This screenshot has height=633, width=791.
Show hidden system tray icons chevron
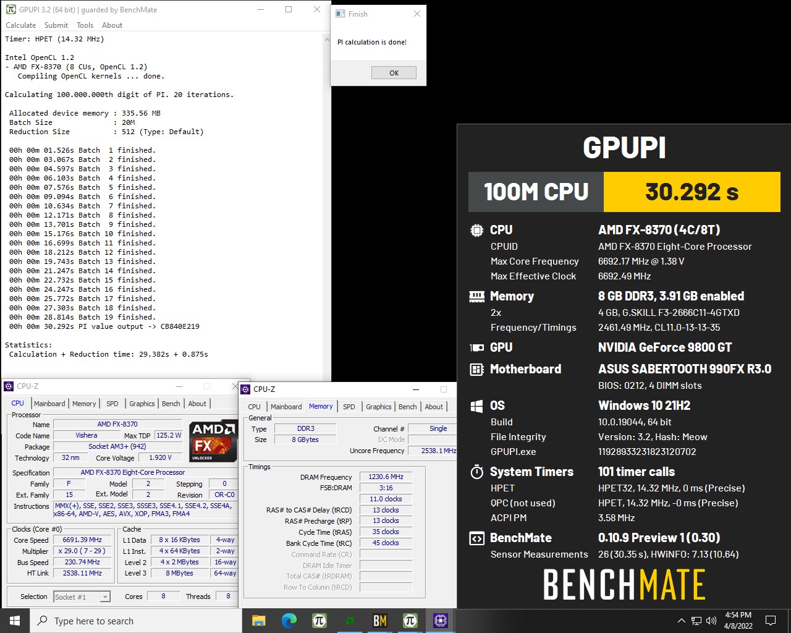pyautogui.click(x=681, y=621)
